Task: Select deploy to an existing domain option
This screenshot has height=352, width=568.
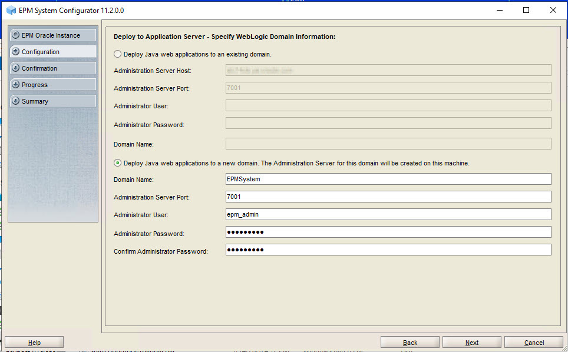Action: point(117,54)
